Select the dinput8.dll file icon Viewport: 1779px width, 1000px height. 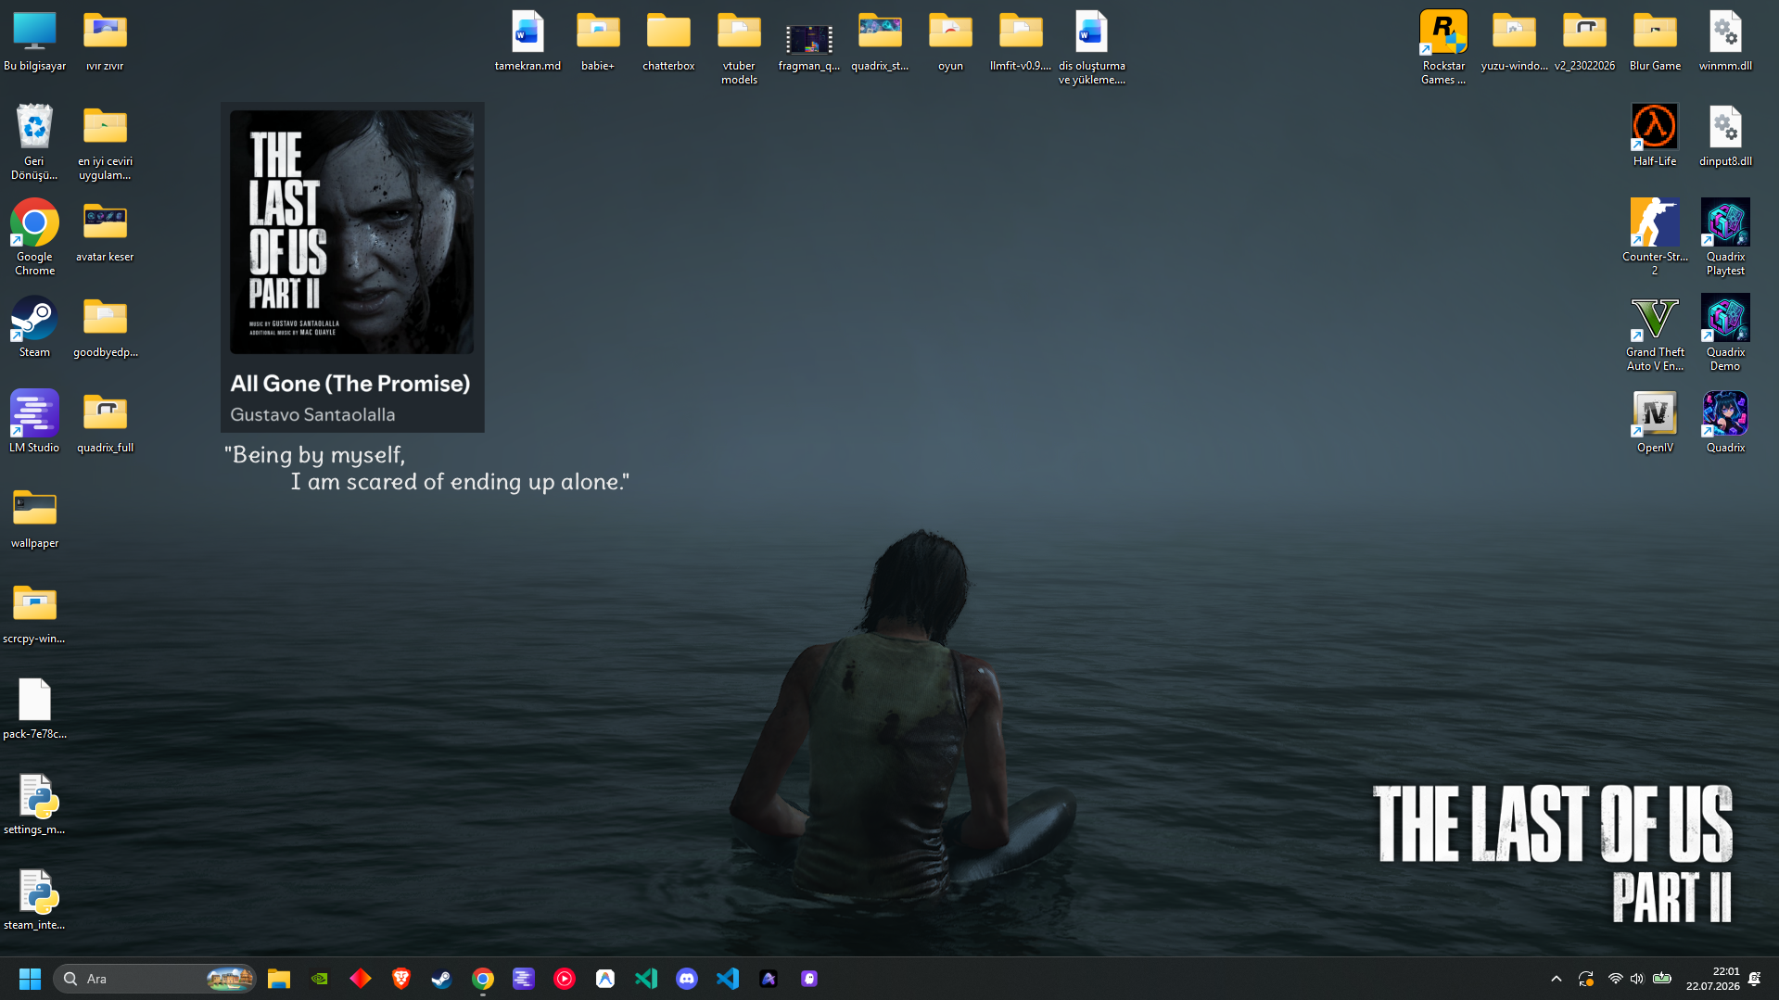(1725, 135)
